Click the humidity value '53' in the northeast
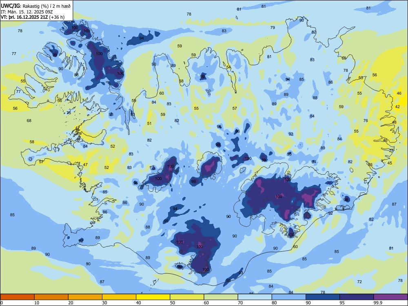This screenshot has width=408, height=306. pos(361,78)
